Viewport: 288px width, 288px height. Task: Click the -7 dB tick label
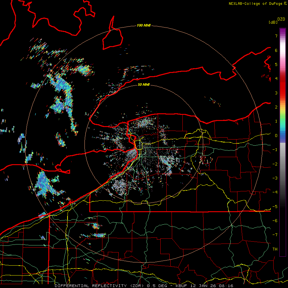pos(275,235)
